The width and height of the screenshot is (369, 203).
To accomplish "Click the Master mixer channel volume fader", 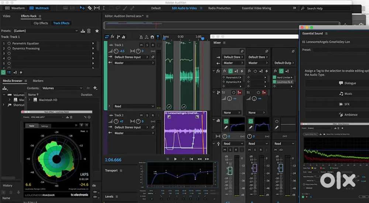I will [x=280, y=168].
